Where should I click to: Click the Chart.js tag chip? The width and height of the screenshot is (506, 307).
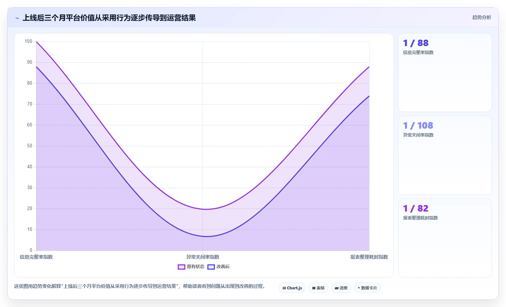point(292,288)
